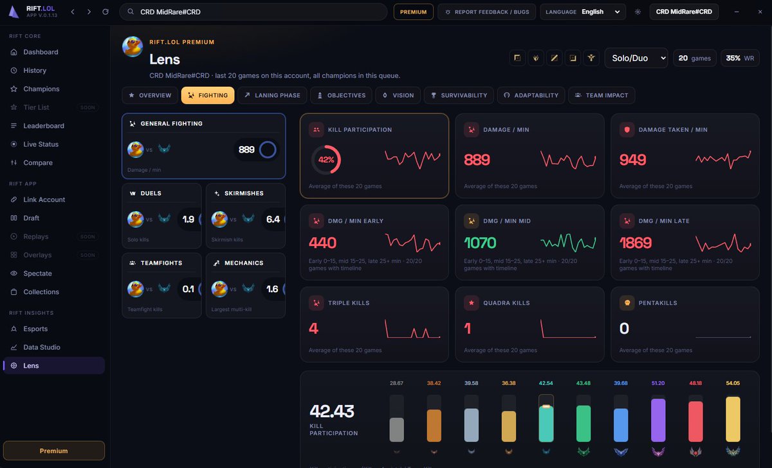Select Lens in the sidebar

point(53,366)
